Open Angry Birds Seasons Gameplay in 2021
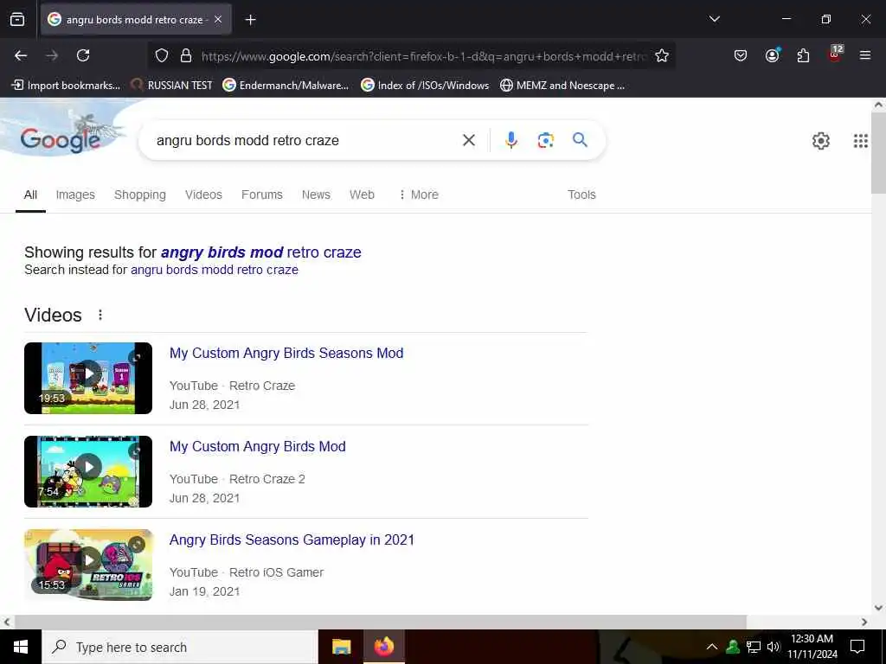Screen dimensions: 886x664 click(292, 539)
